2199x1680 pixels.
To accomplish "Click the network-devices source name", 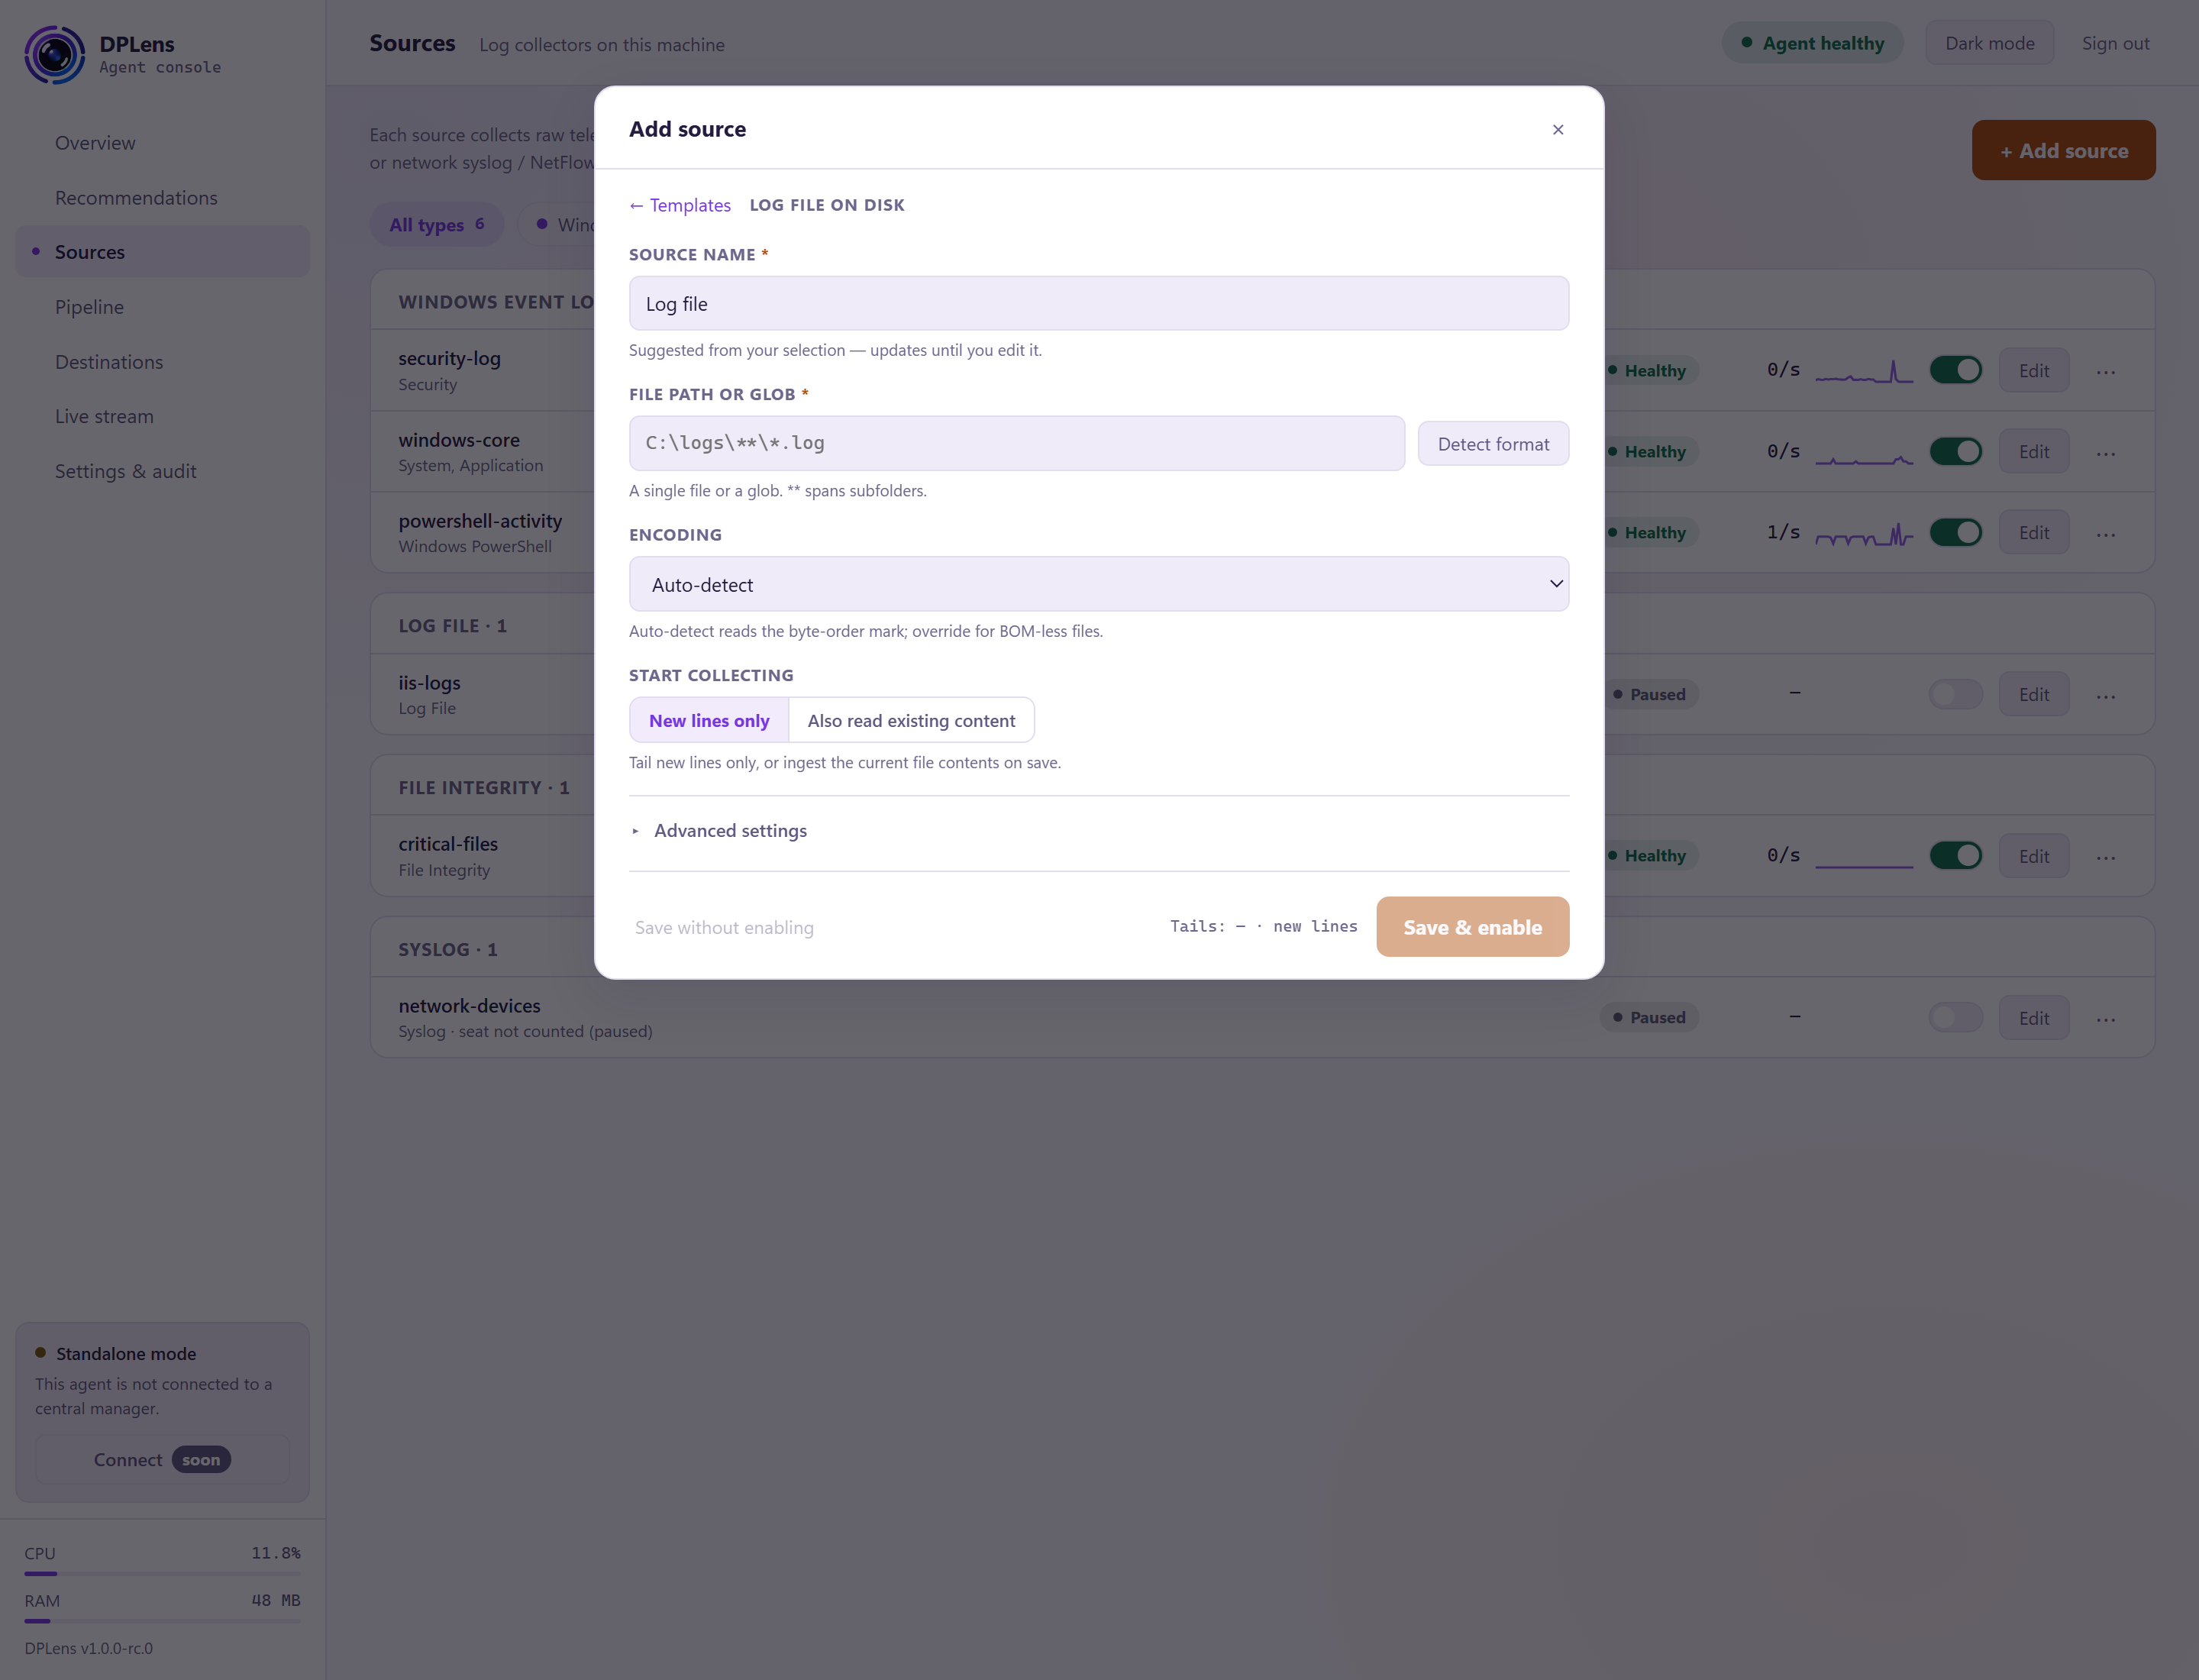I will pyautogui.click(x=469, y=1006).
